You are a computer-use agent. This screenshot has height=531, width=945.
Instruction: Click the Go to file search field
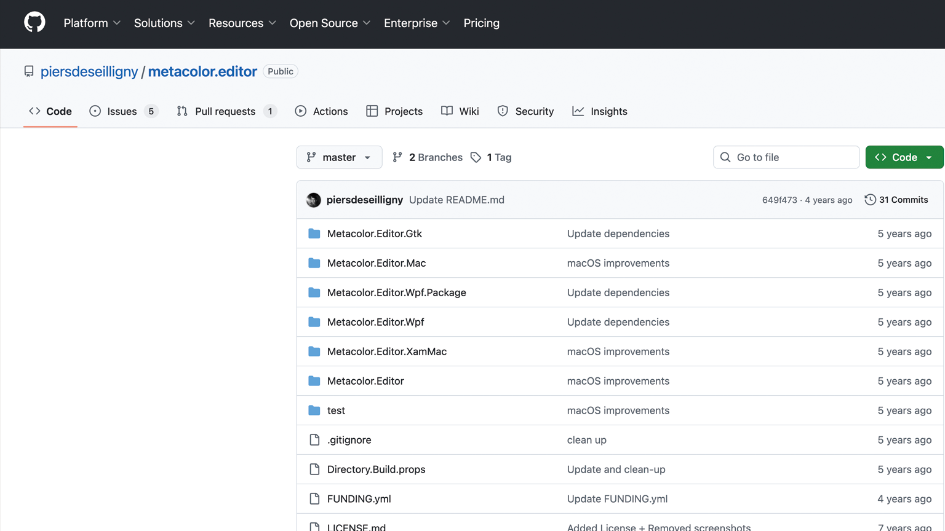click(x=786, y=157)
